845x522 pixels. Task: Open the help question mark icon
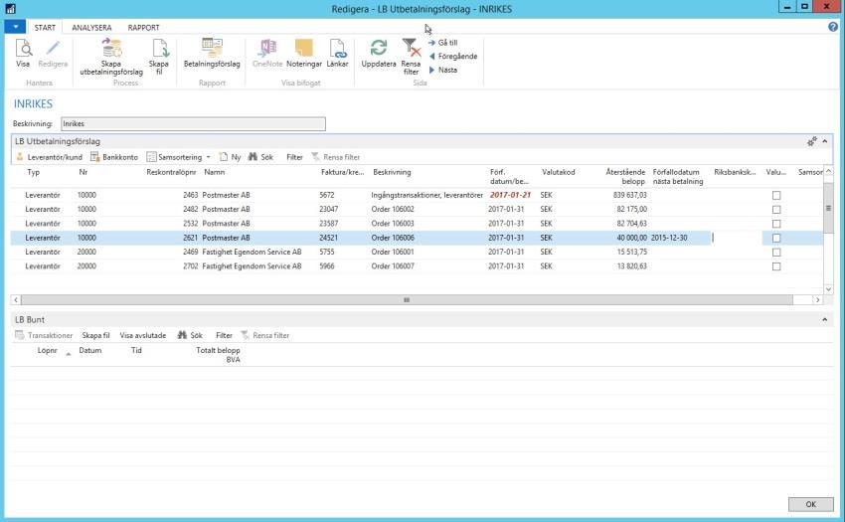point(833,27)
